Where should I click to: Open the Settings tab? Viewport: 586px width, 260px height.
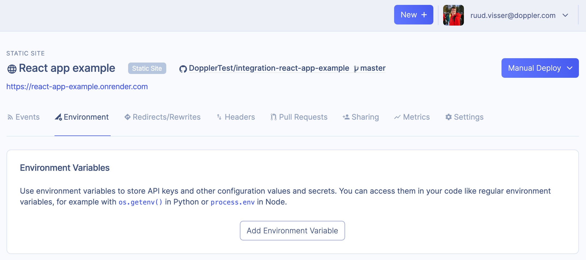point(464,117)
